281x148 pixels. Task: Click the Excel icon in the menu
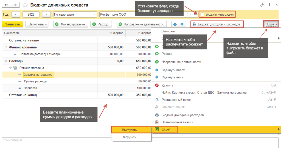coord(157,129)
